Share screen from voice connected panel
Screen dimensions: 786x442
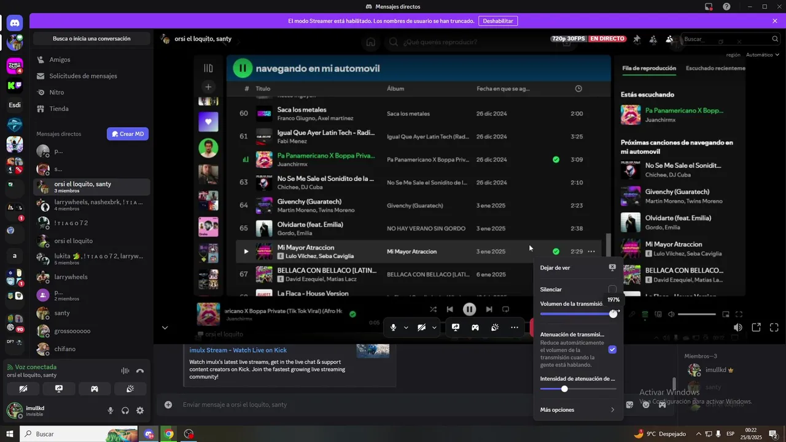(59, 389)
